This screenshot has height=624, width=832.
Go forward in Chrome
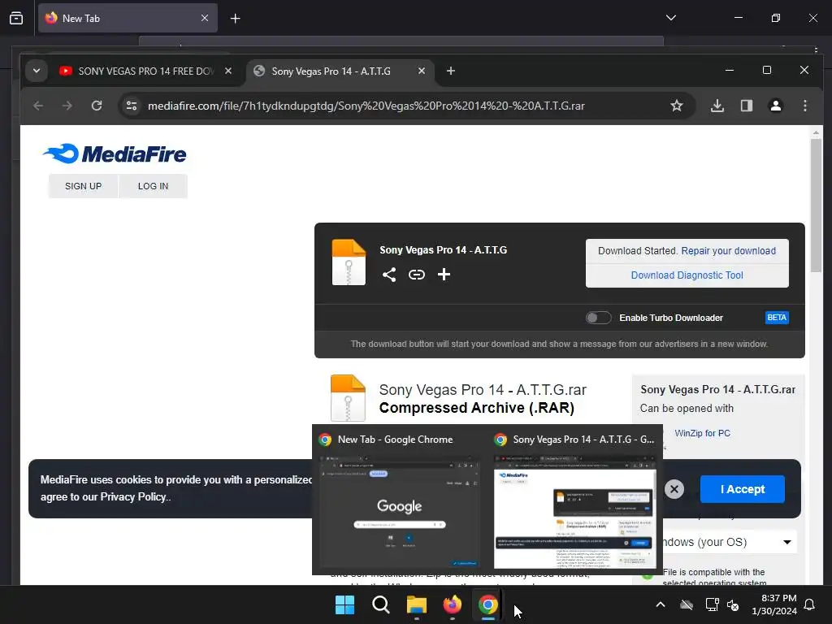click(67, 106)
